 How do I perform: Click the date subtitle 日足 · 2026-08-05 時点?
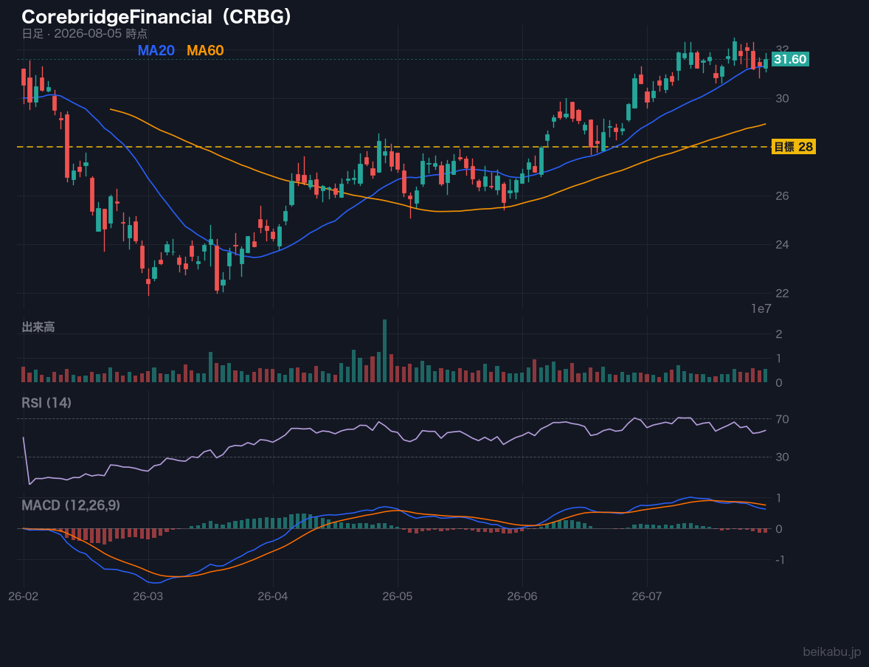pos(84,34)
